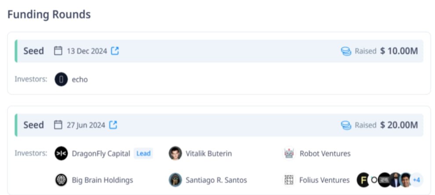Expand the +4 more investors badge

coord(417,180)
